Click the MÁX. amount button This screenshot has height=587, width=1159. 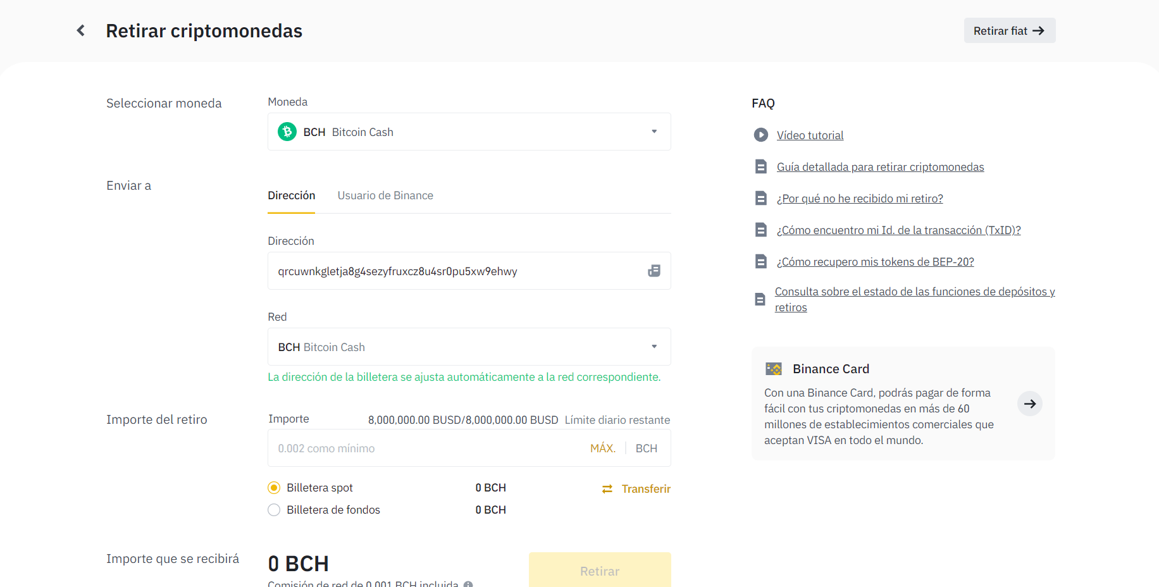tap(602, 448)
